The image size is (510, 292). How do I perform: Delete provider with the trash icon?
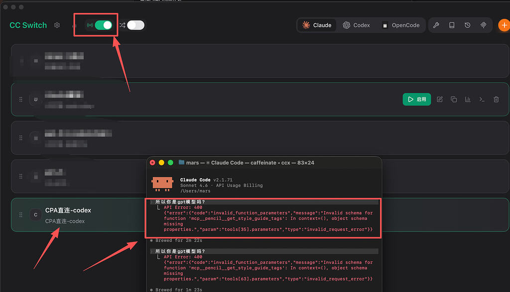496,99
